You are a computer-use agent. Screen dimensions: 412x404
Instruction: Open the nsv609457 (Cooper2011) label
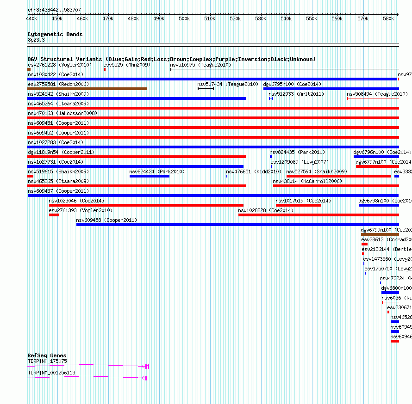coord(58,191)
